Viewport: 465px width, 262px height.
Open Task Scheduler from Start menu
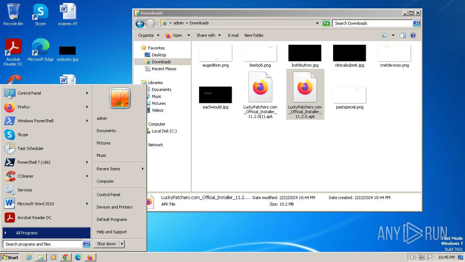tap(46, 148)
